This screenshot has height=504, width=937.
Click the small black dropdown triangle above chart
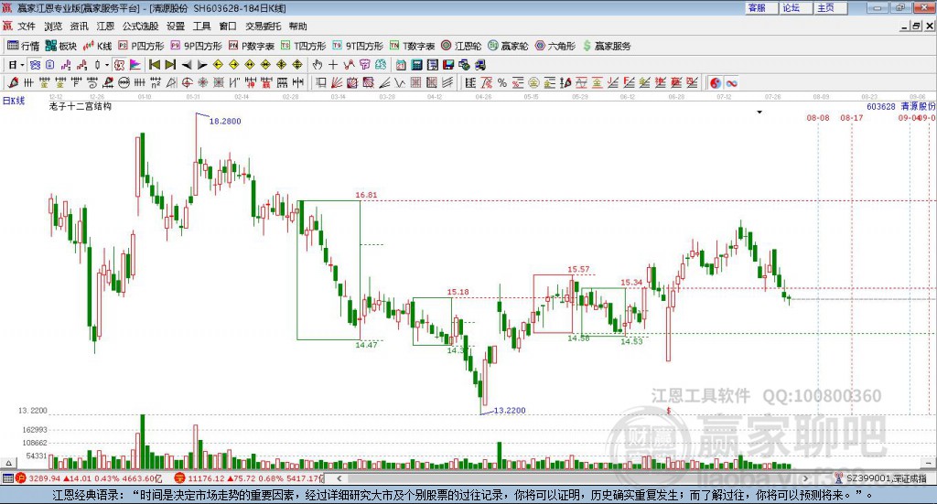coord(759,112)
